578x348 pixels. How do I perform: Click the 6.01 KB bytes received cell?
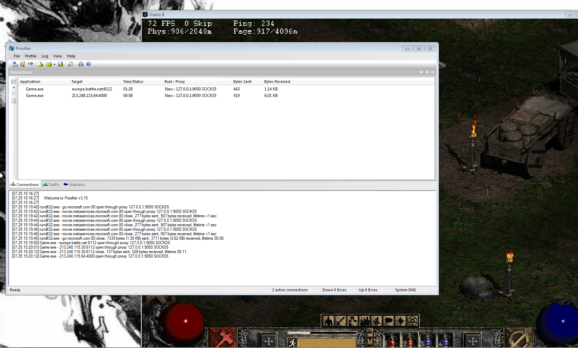tap(271, 96)
